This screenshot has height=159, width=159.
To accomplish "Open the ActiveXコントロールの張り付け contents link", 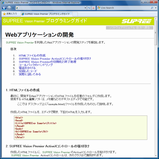I will pos(55,59).
